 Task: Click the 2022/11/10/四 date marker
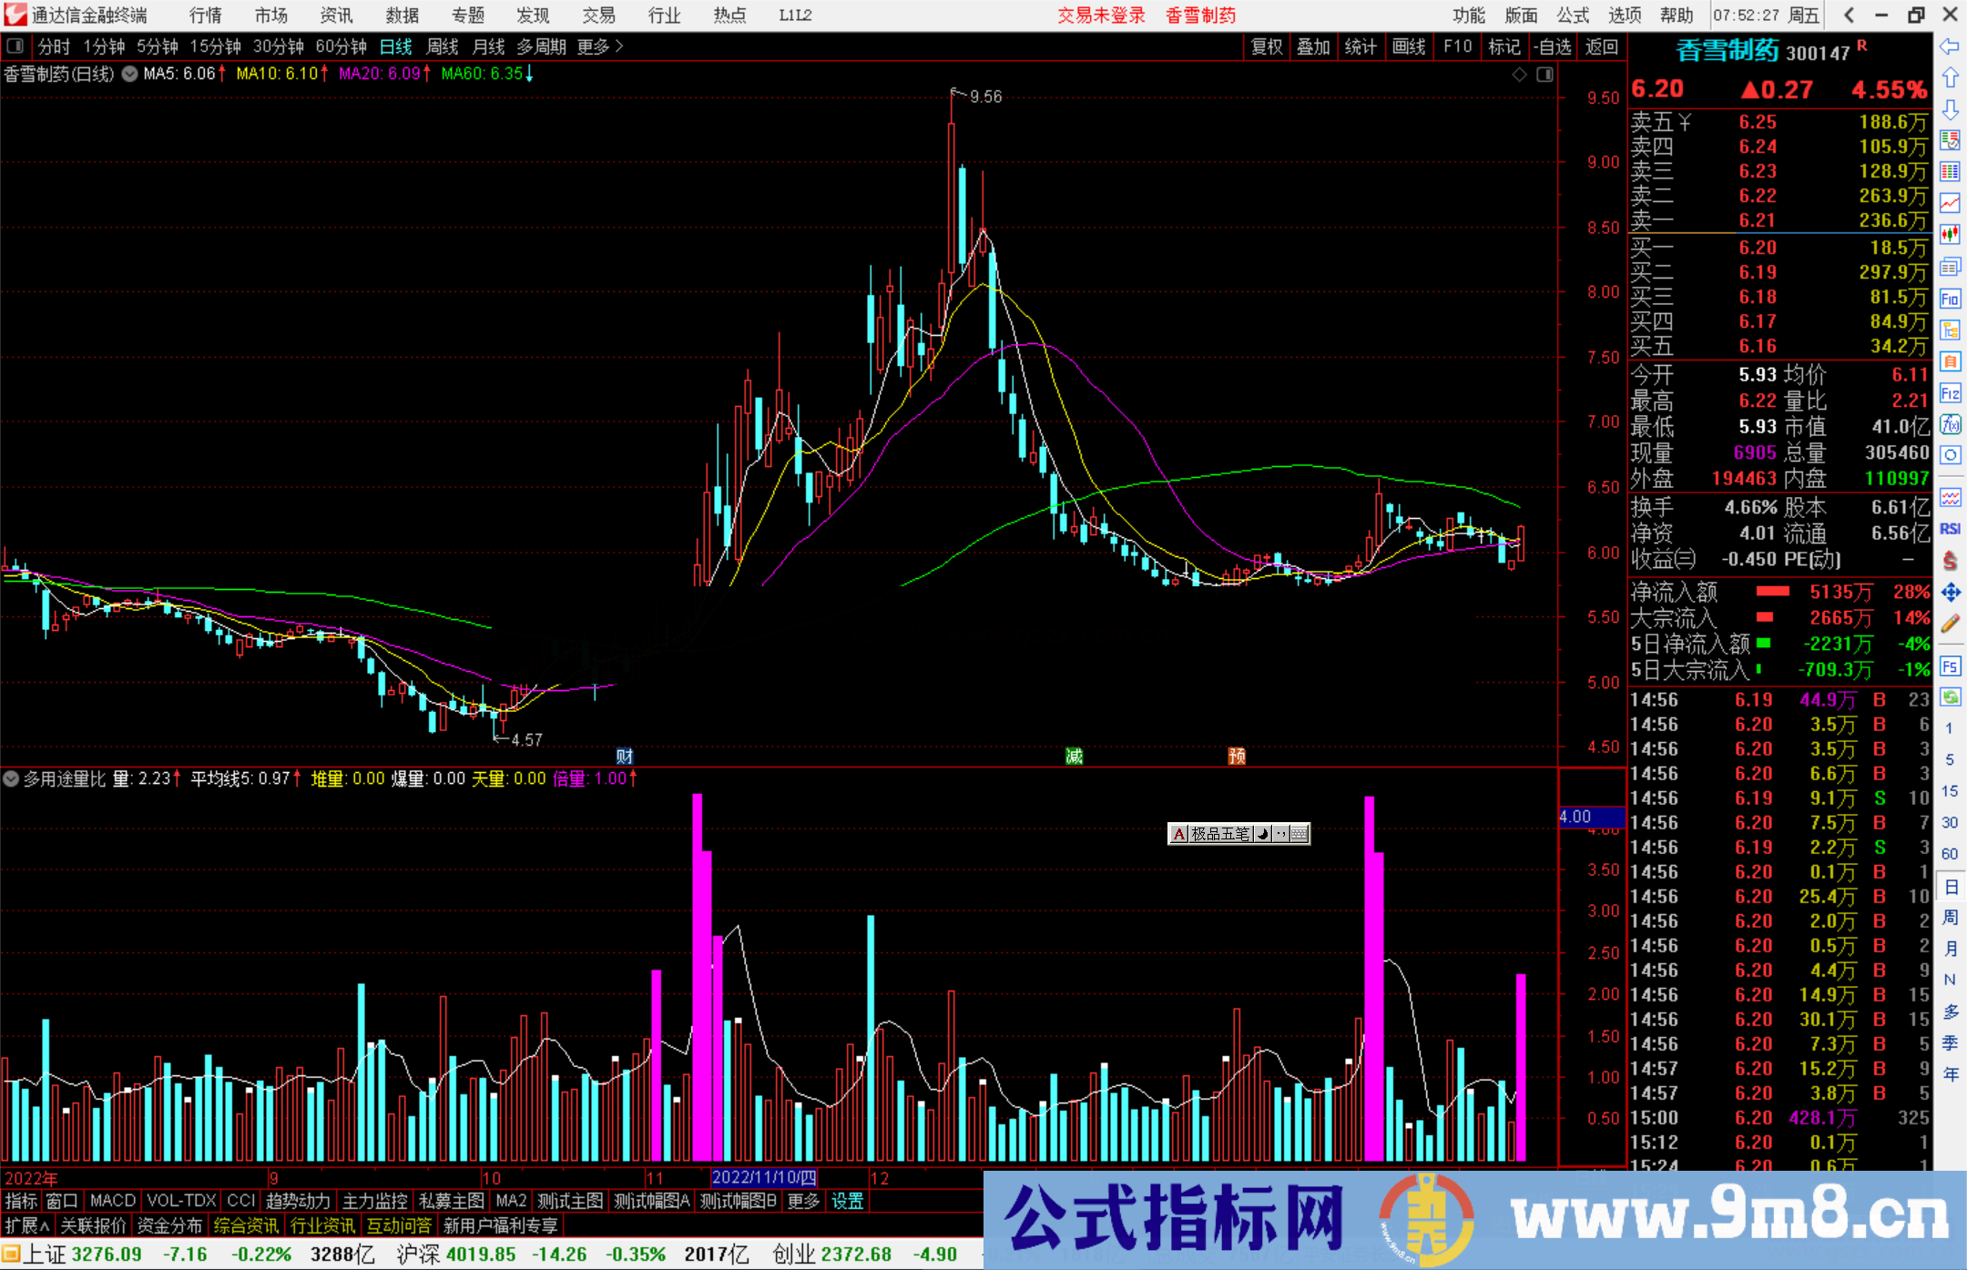tap(764, 1177)
